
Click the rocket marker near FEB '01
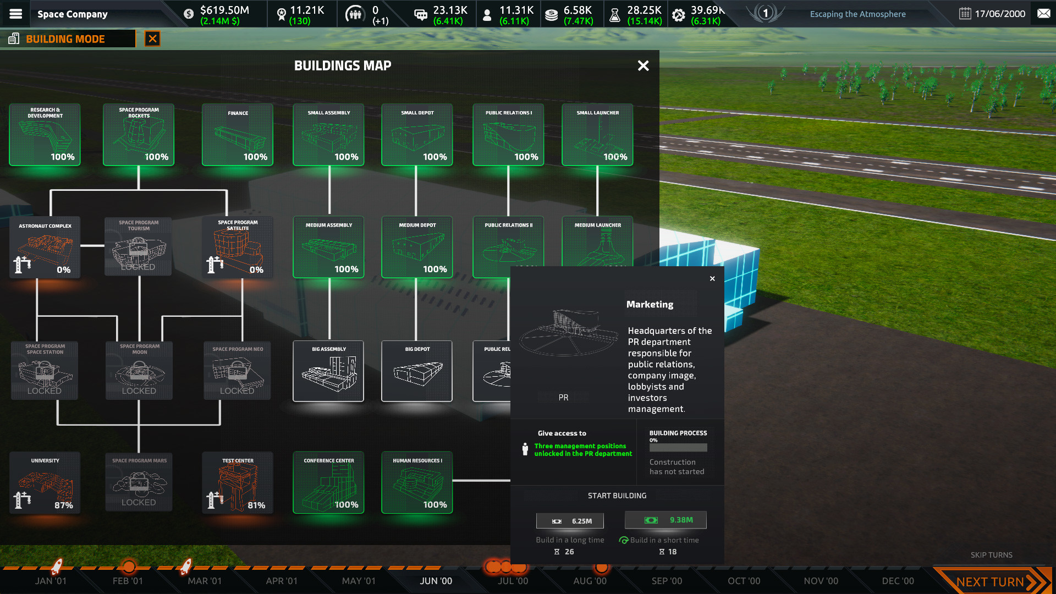coord(185,566)
